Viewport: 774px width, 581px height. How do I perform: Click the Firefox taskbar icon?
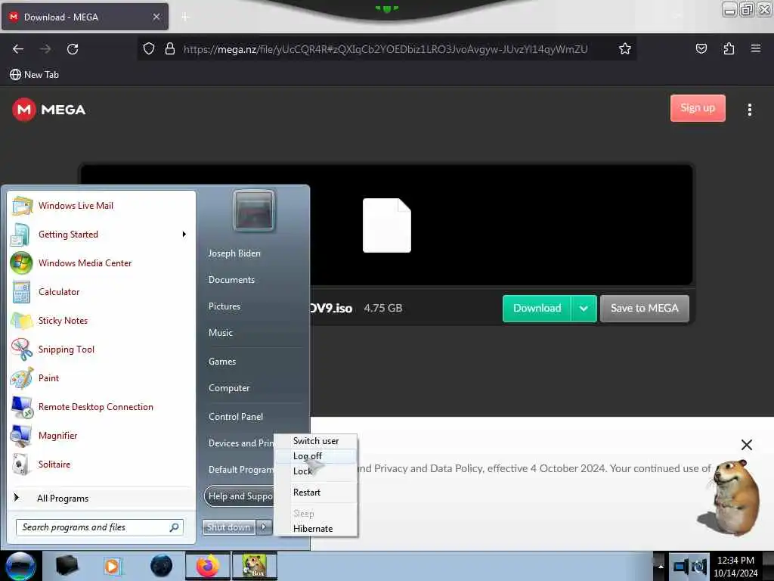pos(207,566)
